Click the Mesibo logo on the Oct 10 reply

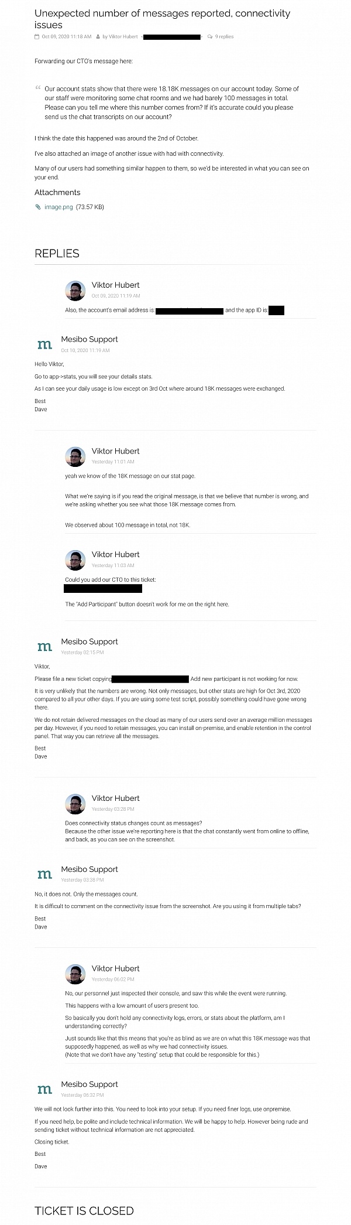[x=44, y=344]
